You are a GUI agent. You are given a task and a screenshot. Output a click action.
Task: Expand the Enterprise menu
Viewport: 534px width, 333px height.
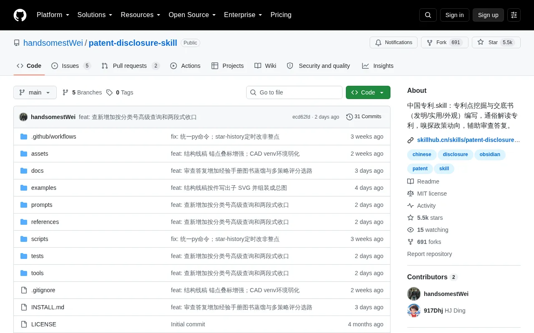click(x=243, y=15)
